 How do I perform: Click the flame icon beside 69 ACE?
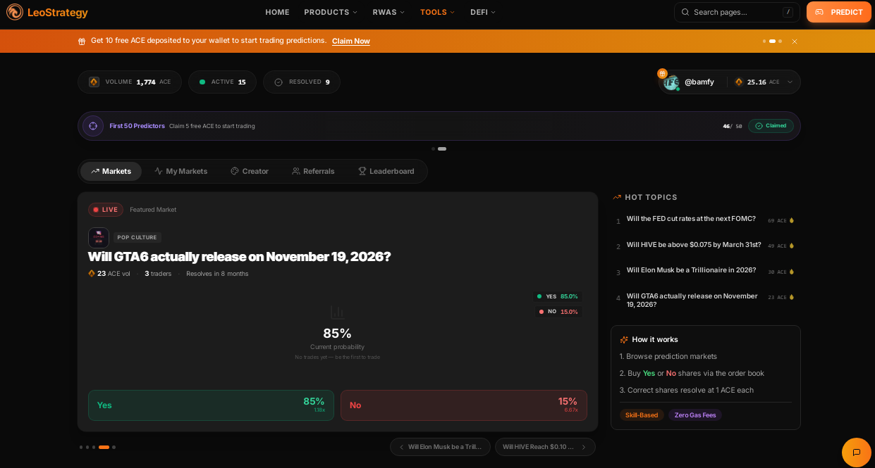pyautogui.click(x=792, y=221)
